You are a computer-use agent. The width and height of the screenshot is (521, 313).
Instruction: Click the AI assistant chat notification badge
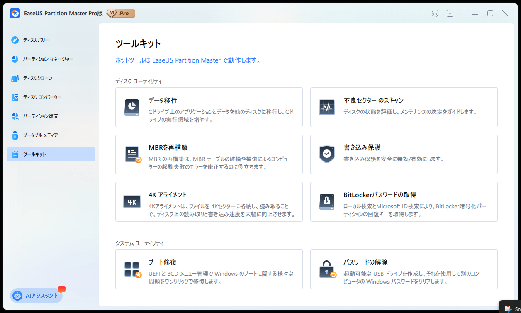click(x=62, y=289)
